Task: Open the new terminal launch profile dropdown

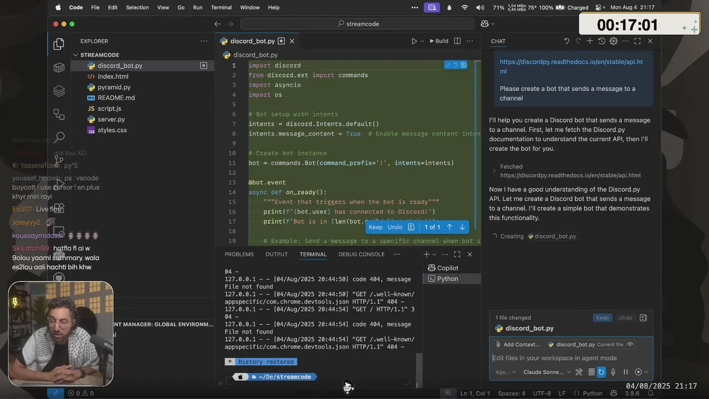Action: (x=434, y=254)
